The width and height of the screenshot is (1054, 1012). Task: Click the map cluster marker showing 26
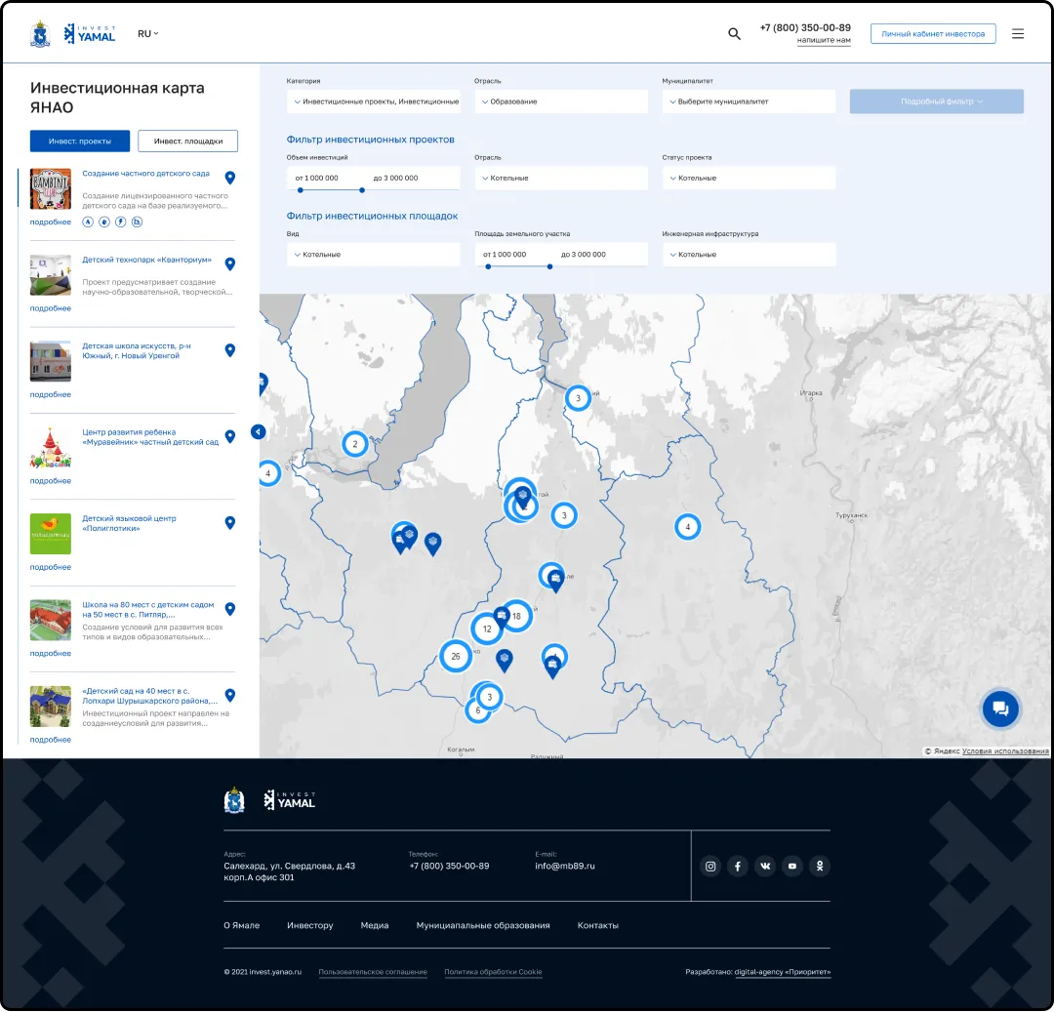[455, 657]
